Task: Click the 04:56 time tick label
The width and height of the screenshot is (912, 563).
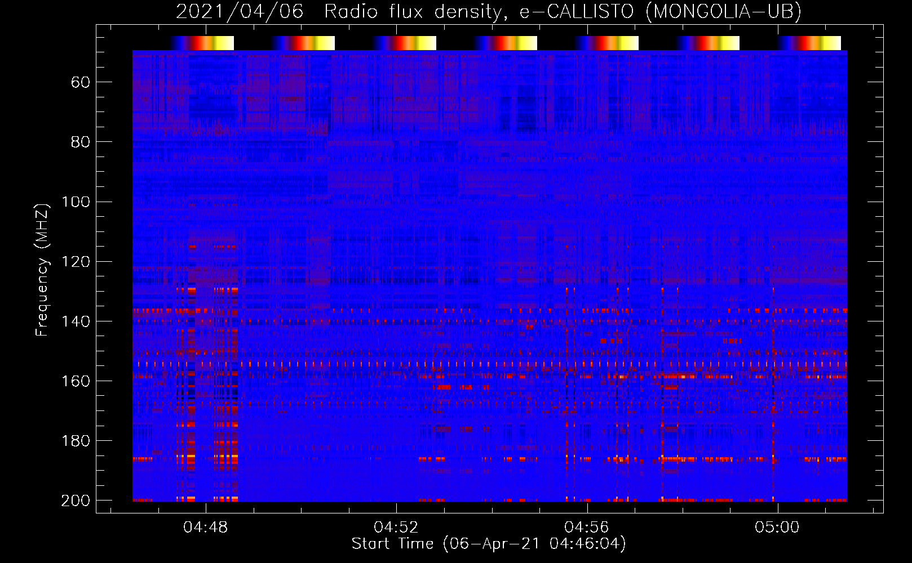Action: coord(587,528)
